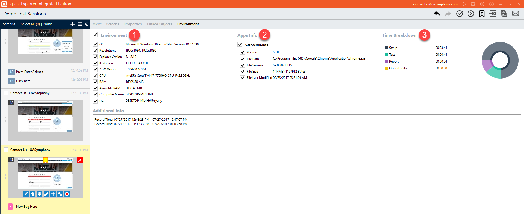Image resolution: width=524 pixels, height=214 pixels.
Task: Toggle the CHROME.EXE checkbox
Action: coord(240,44)
